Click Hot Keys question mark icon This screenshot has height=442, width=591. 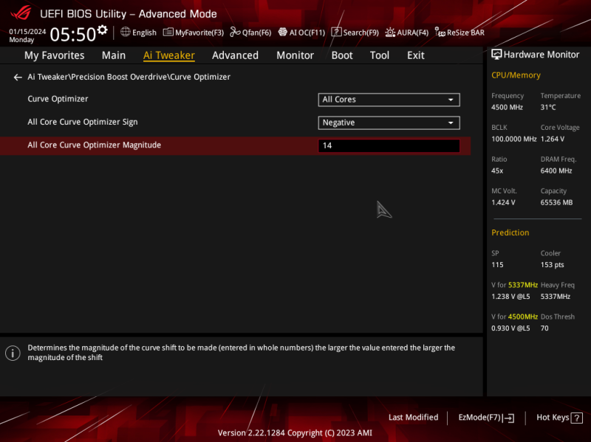[577, 418]
